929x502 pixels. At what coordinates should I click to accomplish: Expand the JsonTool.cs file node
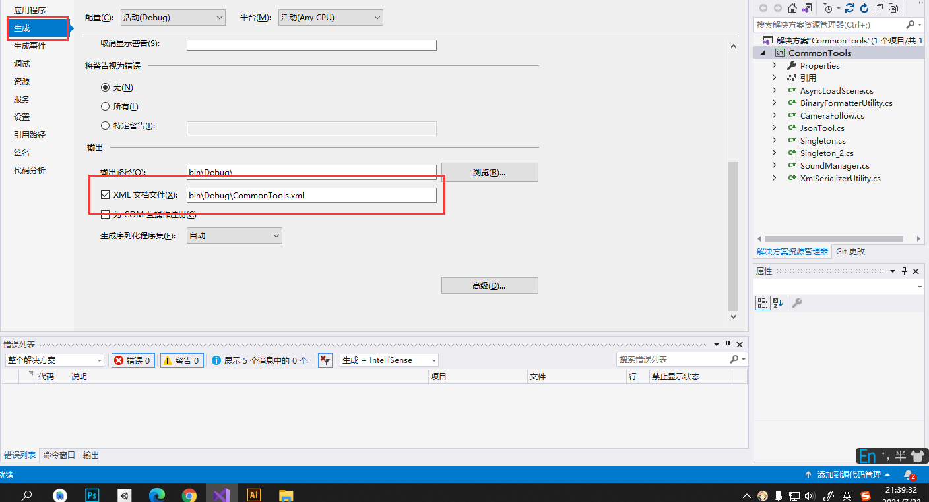tap(775, 128)
